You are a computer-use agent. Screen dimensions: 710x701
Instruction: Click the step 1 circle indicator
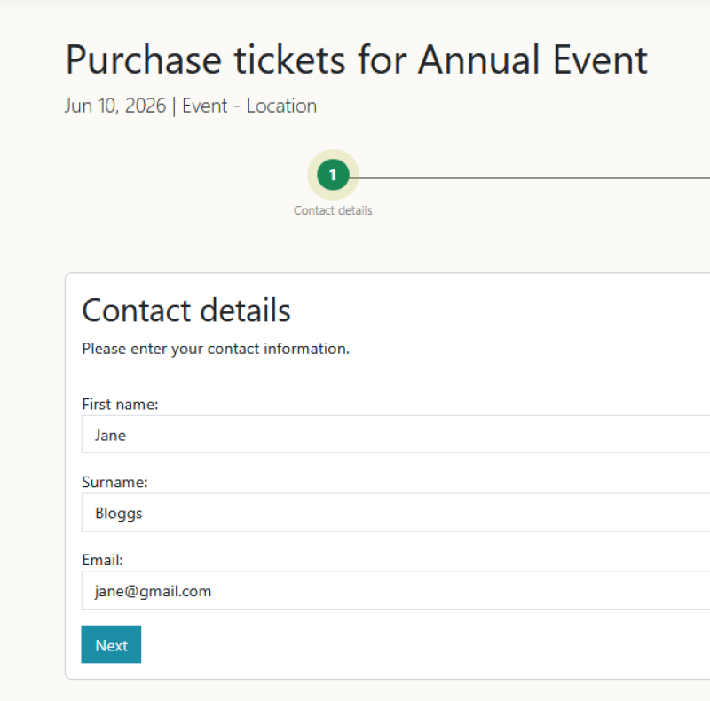333,175
